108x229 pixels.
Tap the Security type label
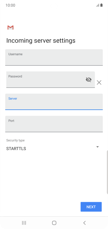point(15,140)
